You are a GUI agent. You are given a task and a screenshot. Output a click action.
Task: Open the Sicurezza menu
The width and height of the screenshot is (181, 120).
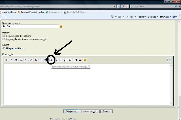coord(153,17)
